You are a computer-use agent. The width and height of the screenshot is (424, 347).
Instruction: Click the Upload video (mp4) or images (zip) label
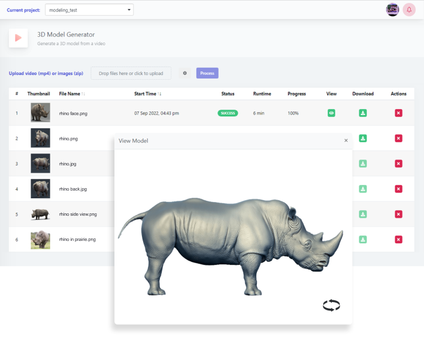(x=46, y=73)
